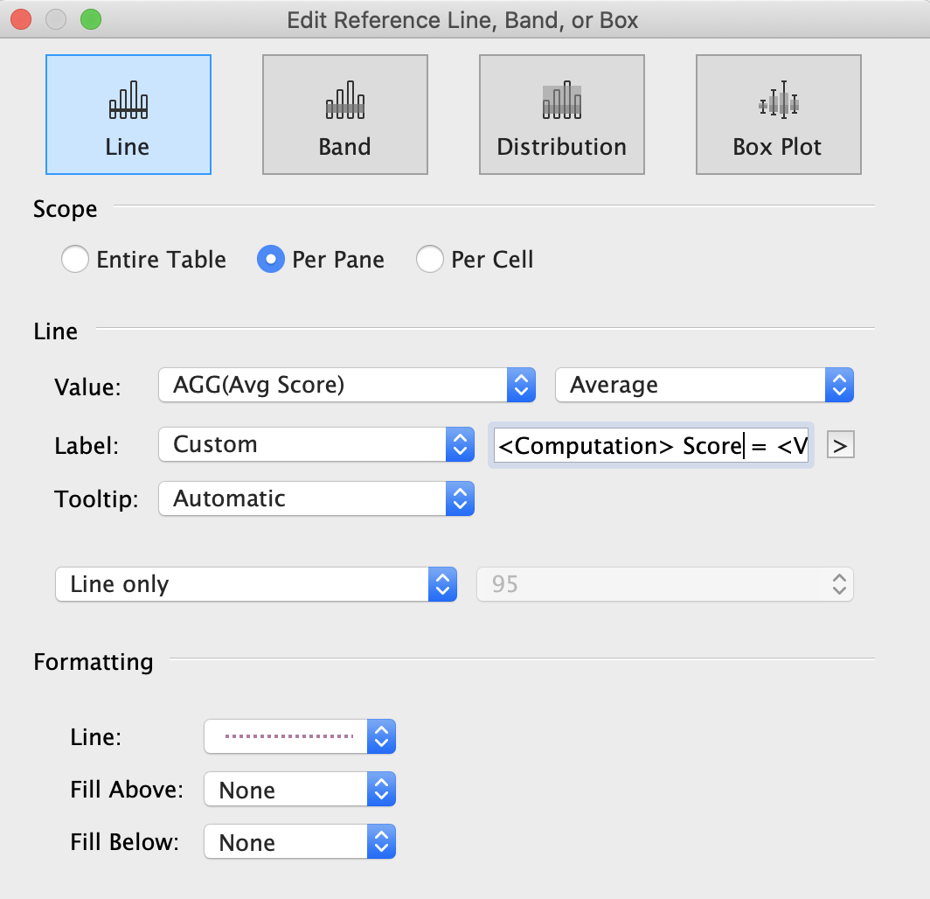Open the Line style formatting picker

coord(299,736)
